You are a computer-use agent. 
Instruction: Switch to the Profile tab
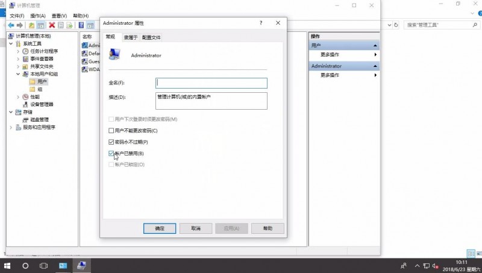coord(151,37)
